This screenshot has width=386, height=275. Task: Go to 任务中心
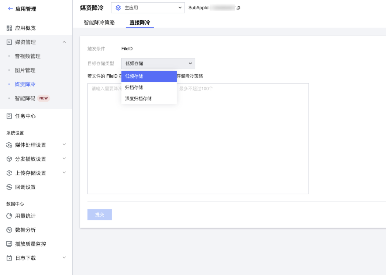pos(25,116)
